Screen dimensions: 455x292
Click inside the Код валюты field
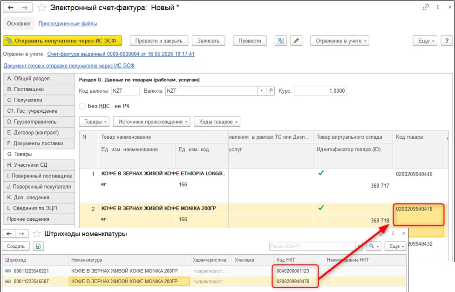(x=125, y=91)
